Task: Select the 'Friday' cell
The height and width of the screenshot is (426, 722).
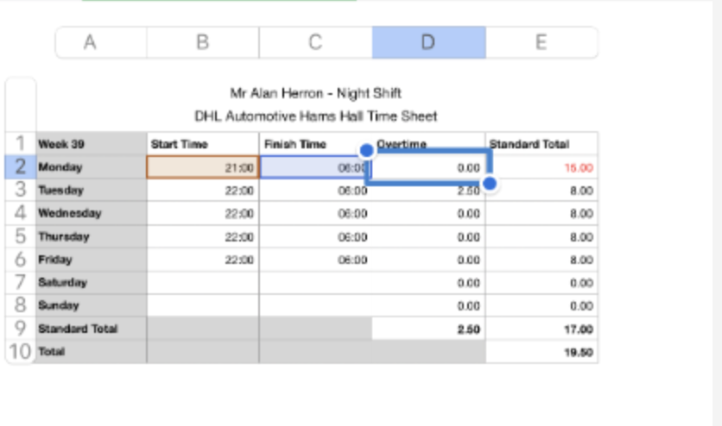Action: [92, 260]
